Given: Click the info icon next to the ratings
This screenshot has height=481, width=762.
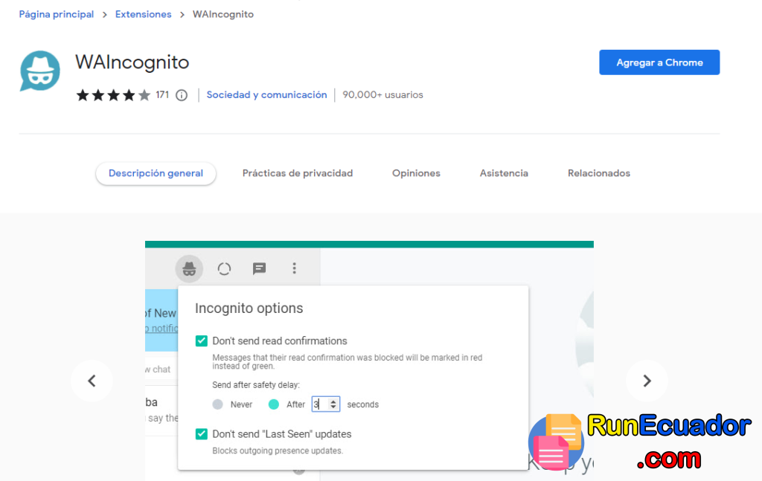Looking at the screenshot, I should (182, 95).
